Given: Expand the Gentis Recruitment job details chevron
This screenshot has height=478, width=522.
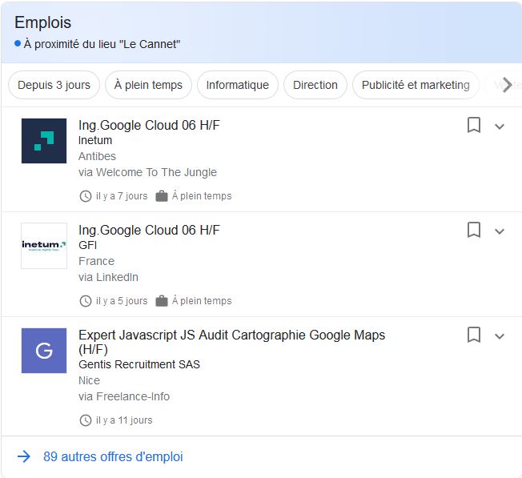Looking at the screenshot, I should [500, 335].
